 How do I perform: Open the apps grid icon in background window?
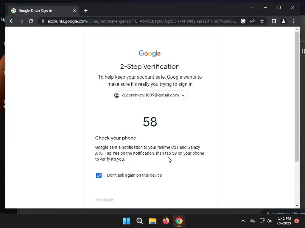[x=303, y=51]
